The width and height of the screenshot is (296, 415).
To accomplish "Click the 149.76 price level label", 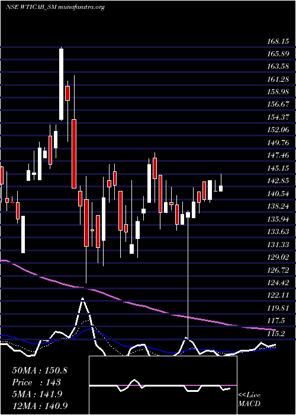I will [278, 143].
